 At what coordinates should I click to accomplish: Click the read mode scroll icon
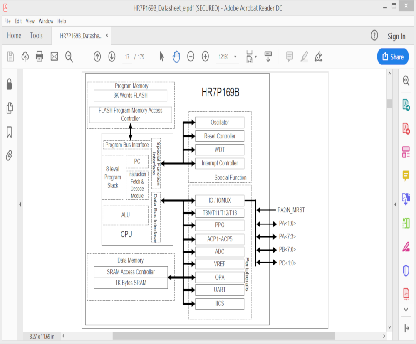coord(268,57)
